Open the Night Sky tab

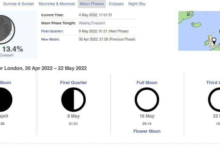pyautogui.click(x=137, y=4)
